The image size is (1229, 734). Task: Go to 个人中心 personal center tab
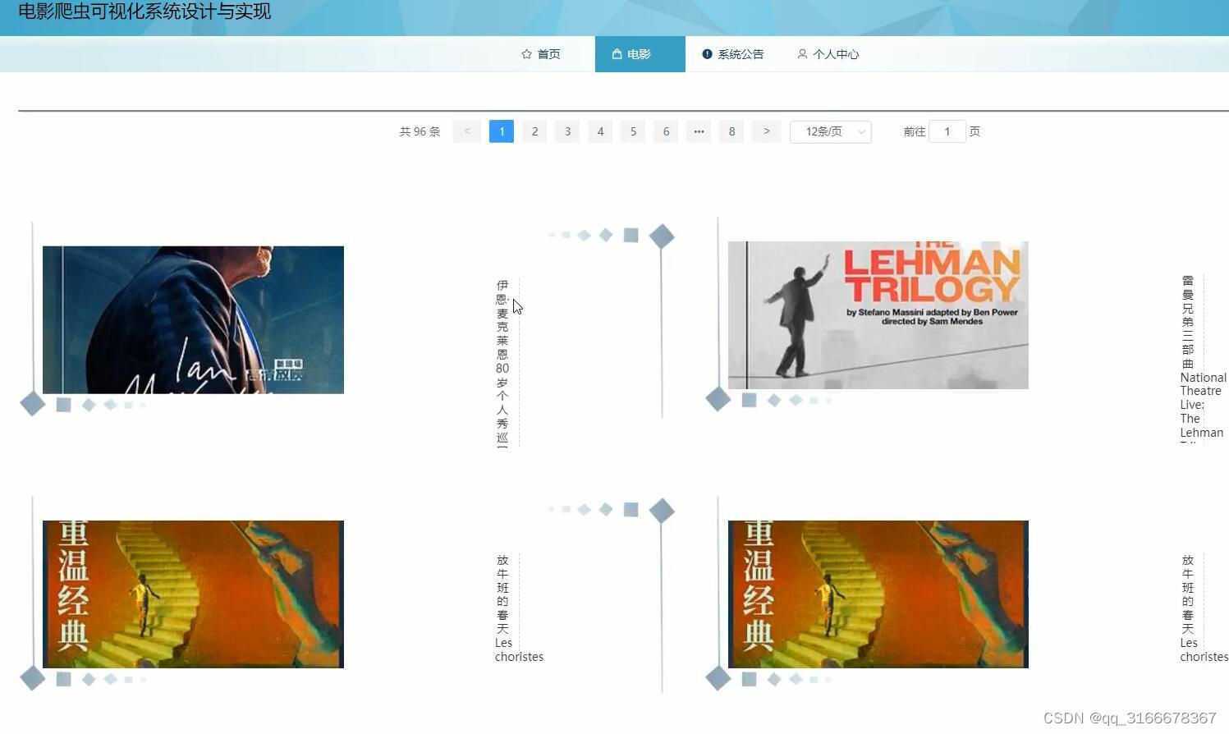pyautogui.click(x=828, y=54)
